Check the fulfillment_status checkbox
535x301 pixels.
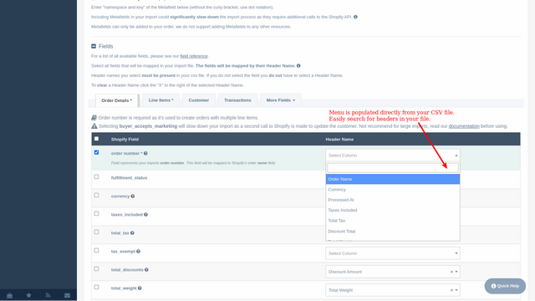point(97,176)
